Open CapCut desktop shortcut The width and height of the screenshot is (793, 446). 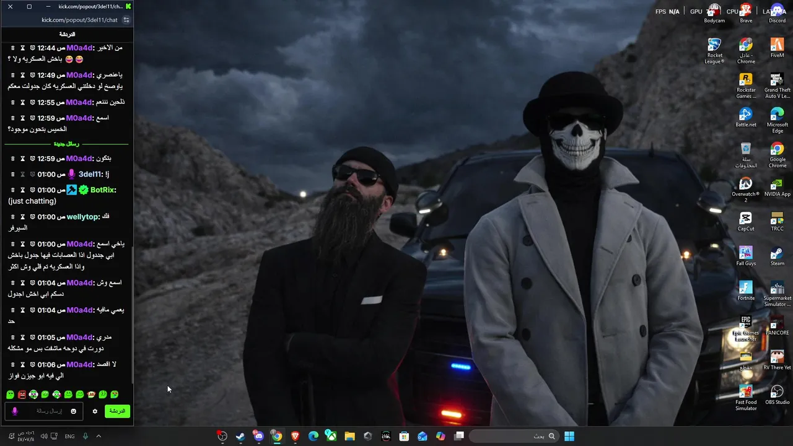[746, 222]
